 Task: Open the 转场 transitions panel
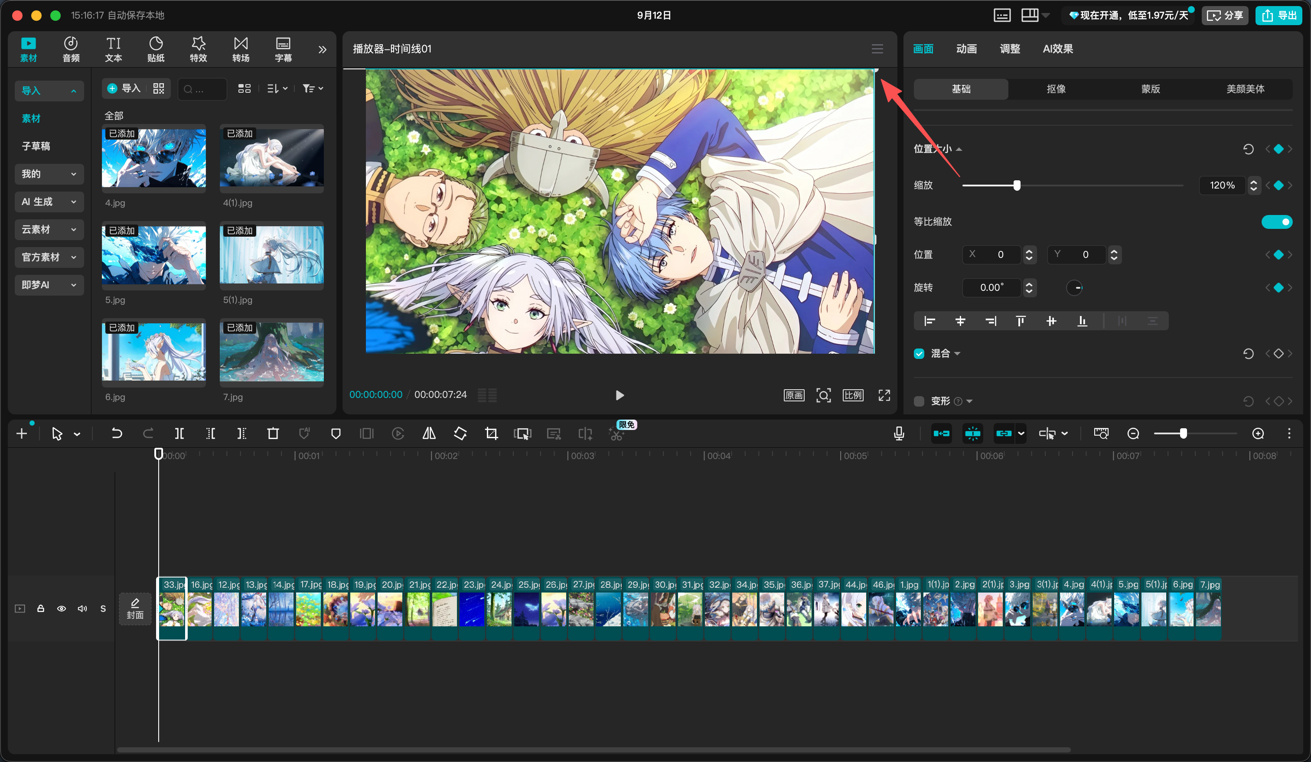pos(241,49)
